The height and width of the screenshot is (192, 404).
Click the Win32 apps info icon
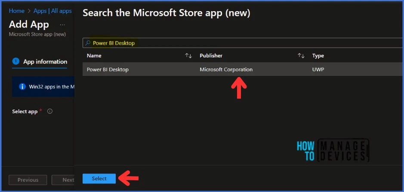click(x=22, y=87)
